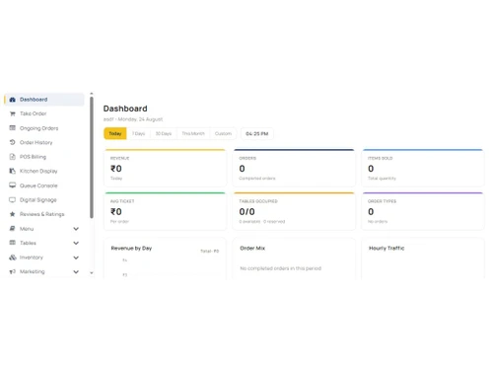Go to Ongoing Orders page
Image resolution: width=493 pixels, height=370 pixels.
[x=43, y=128]
